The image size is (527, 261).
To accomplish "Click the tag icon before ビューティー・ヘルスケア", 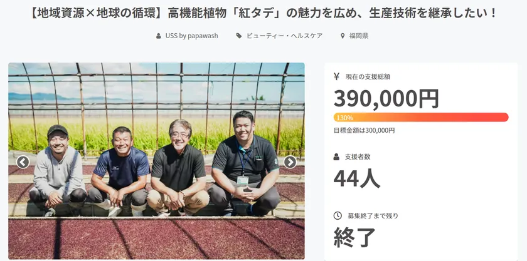I will [239, 36].
